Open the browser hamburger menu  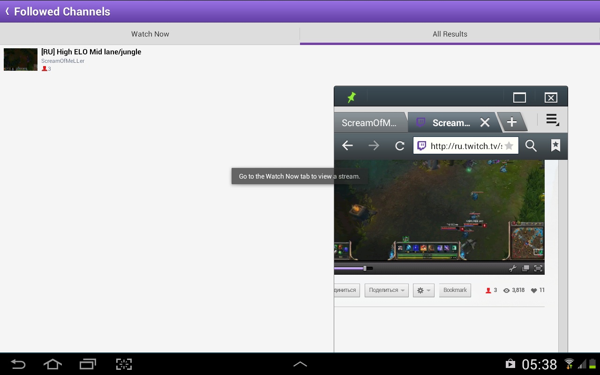pos(553,120)
